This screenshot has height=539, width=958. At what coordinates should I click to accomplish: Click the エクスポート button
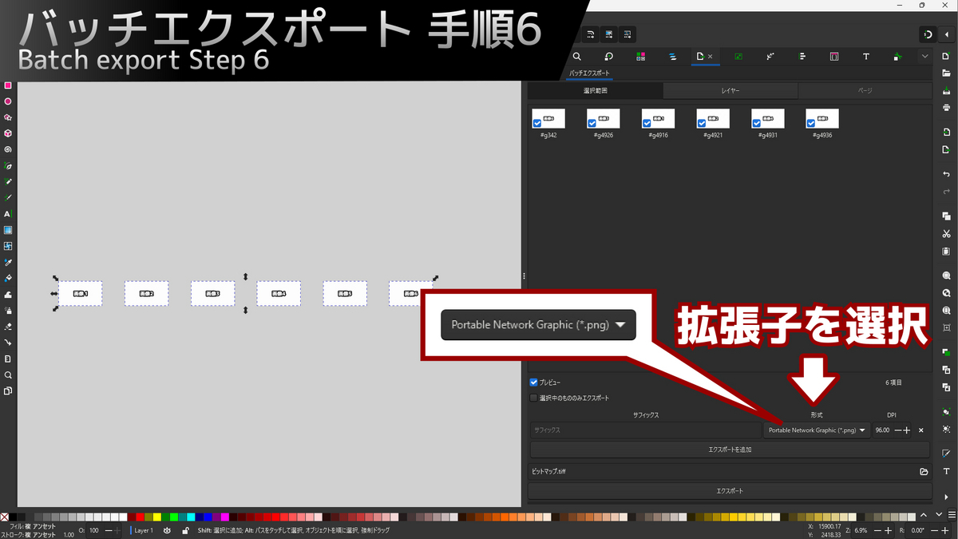(x=729, y=489)
